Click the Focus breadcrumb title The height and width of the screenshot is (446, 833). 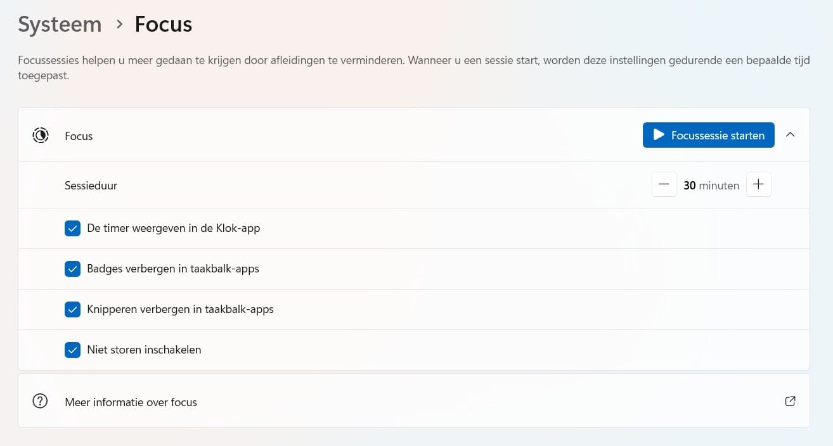[162, 24]
